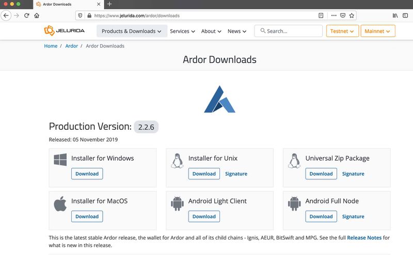Reload the page with the refresh icon
Screen dimensions: 413x255
[x=26, y=15]
